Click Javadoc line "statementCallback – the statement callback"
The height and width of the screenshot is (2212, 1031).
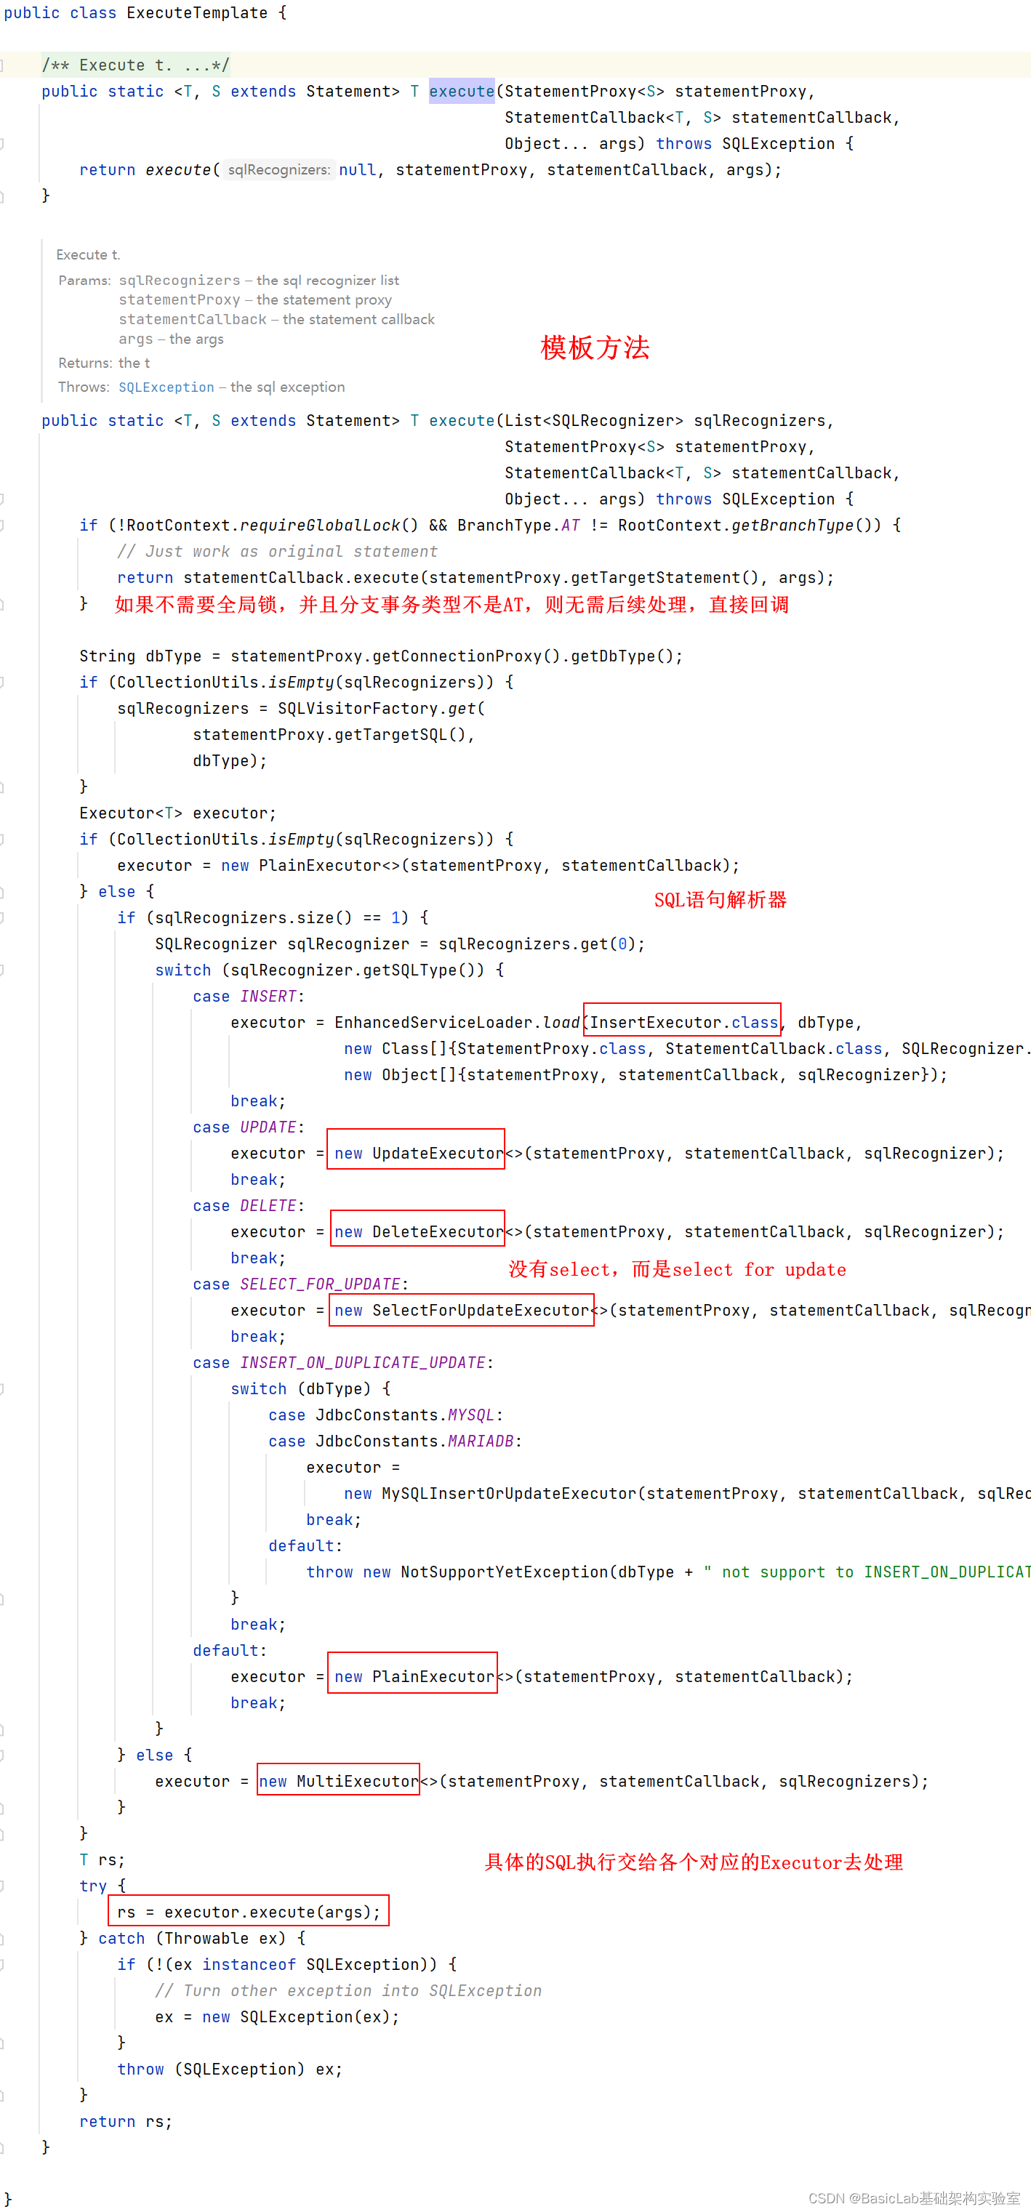[x=276, y=319]
